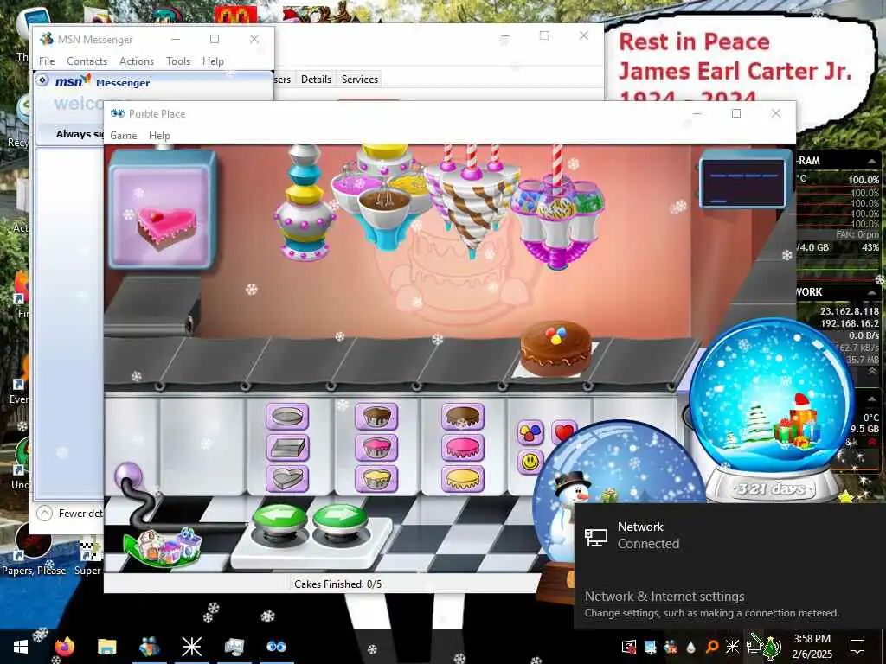This screenshot has height=664, width=886.
Task: Collapse the RAM gadget section arrow
Action: [871, 161]
